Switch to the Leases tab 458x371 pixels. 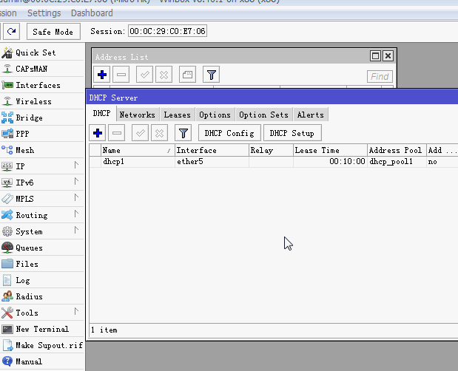tap(177, 115)
